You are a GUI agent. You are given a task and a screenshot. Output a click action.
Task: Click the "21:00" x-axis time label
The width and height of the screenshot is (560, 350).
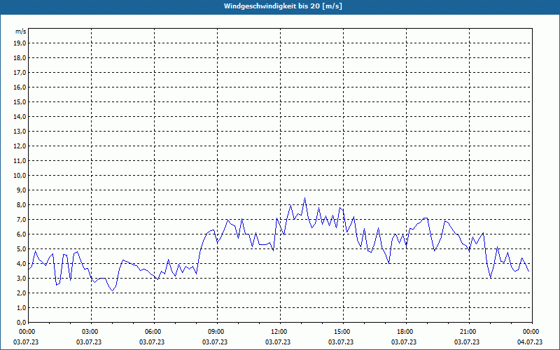tap(467, 332)
